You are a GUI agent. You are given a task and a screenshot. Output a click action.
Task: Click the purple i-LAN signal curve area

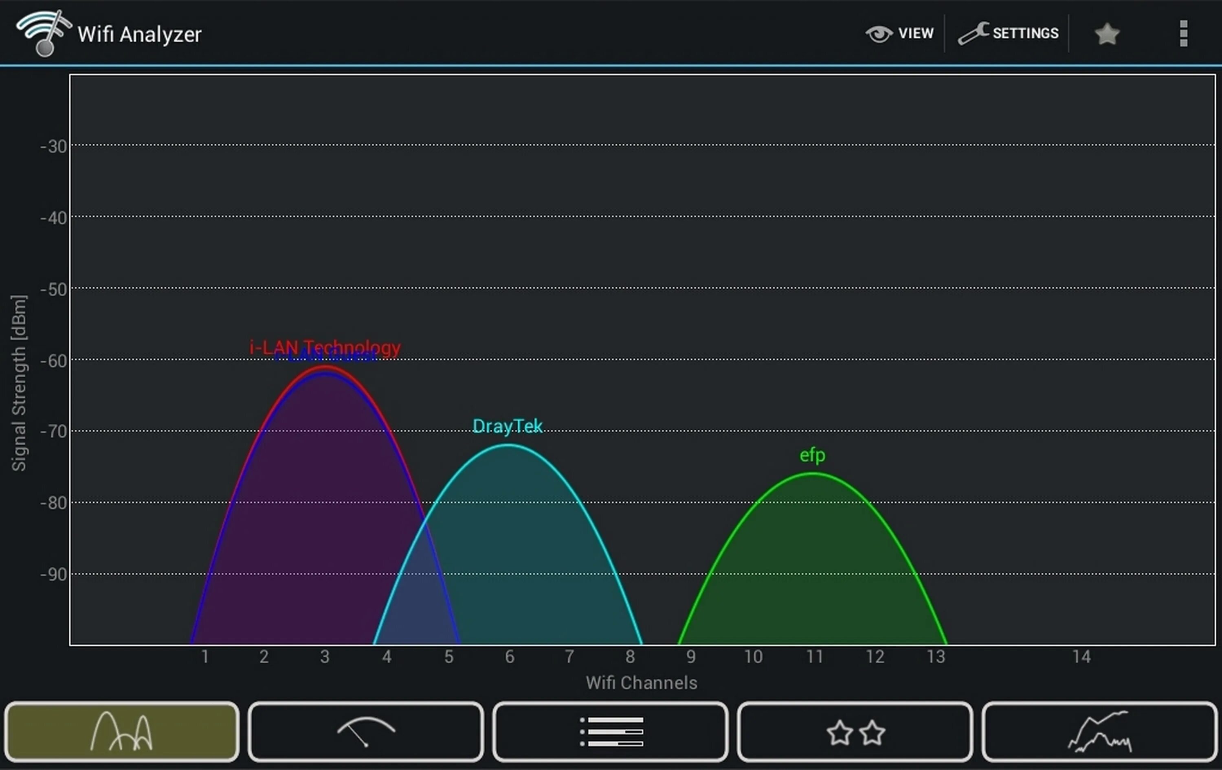point(314,507)
